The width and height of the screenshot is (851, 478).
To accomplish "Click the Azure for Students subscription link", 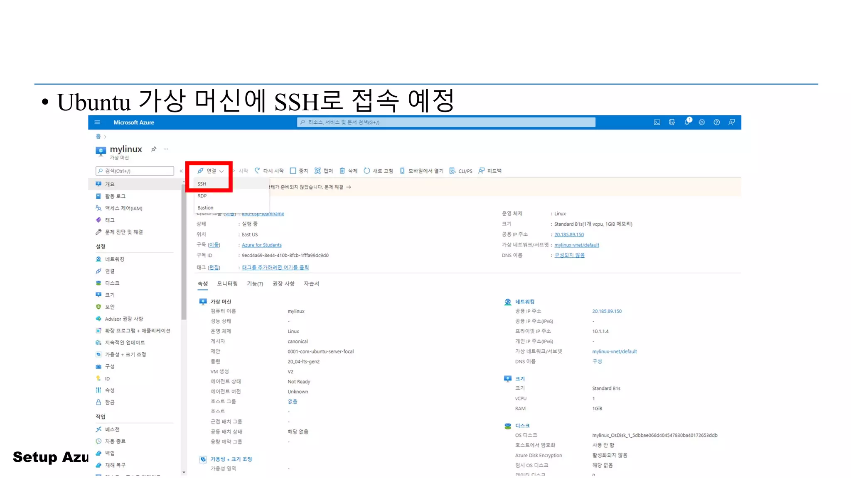I will click(262, 245).
